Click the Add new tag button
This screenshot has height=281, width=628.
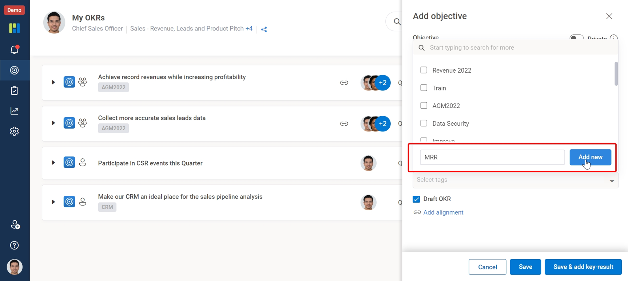pyautogui.click(x=590, y=157)
